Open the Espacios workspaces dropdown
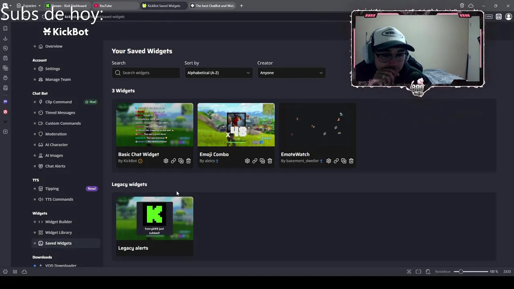Viewport: 514px width, 289px height. pos(29,6)
